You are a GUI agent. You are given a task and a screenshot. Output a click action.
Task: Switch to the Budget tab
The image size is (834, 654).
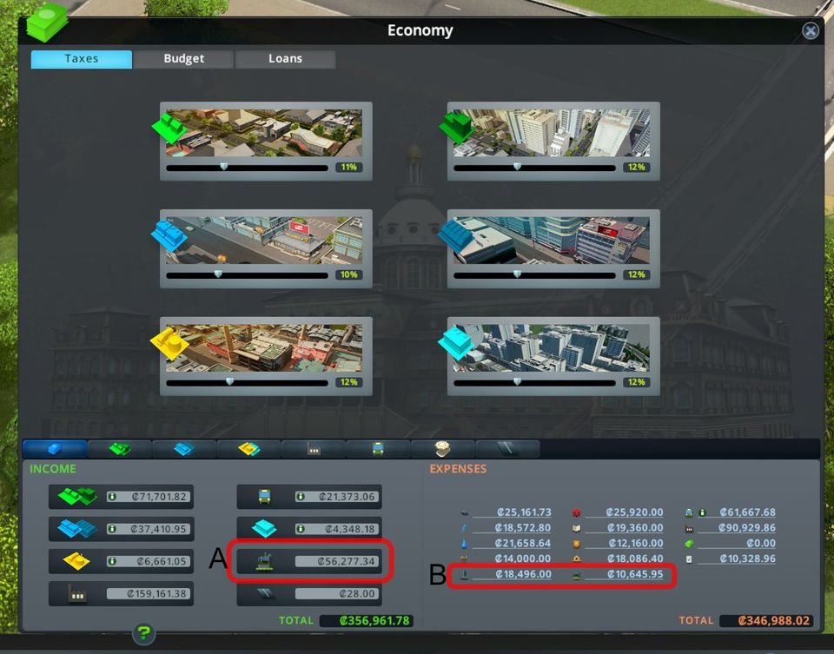point(183,59)
